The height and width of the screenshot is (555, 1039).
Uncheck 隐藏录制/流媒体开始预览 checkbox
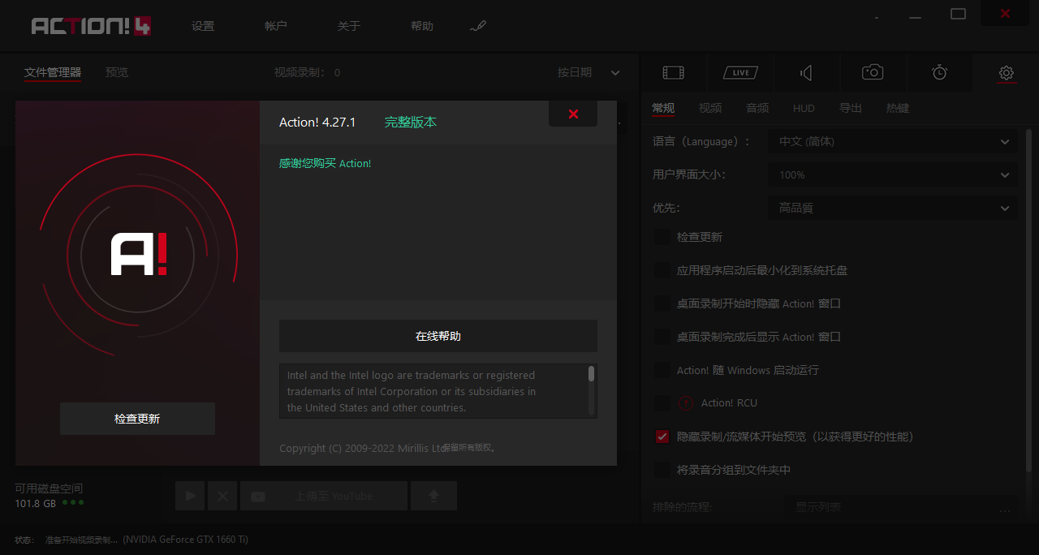tap(662, 437)
